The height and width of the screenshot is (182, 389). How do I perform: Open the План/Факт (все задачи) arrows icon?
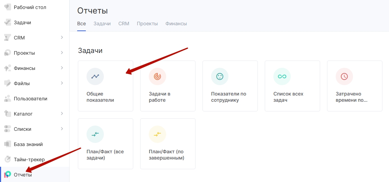click(x=95, y=134)
